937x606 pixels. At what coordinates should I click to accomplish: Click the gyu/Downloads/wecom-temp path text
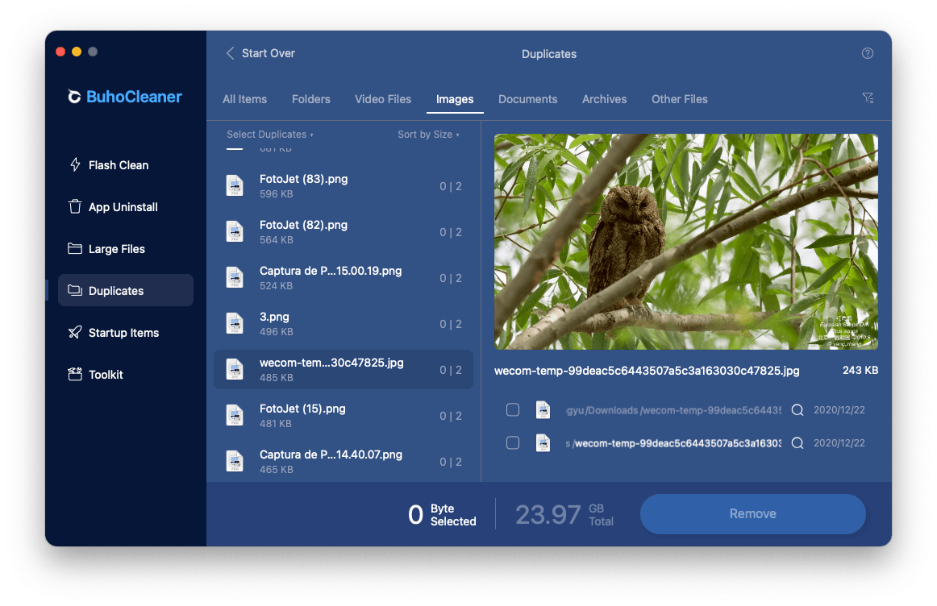pyautogui.click(x=673, y=410)
